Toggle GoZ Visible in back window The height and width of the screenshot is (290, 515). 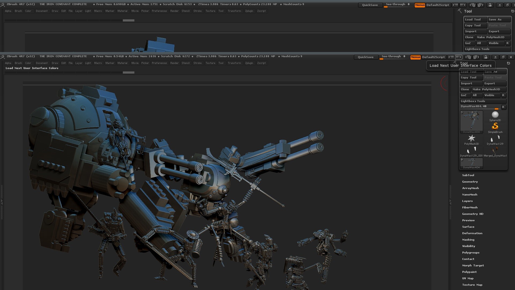point(496,43)
